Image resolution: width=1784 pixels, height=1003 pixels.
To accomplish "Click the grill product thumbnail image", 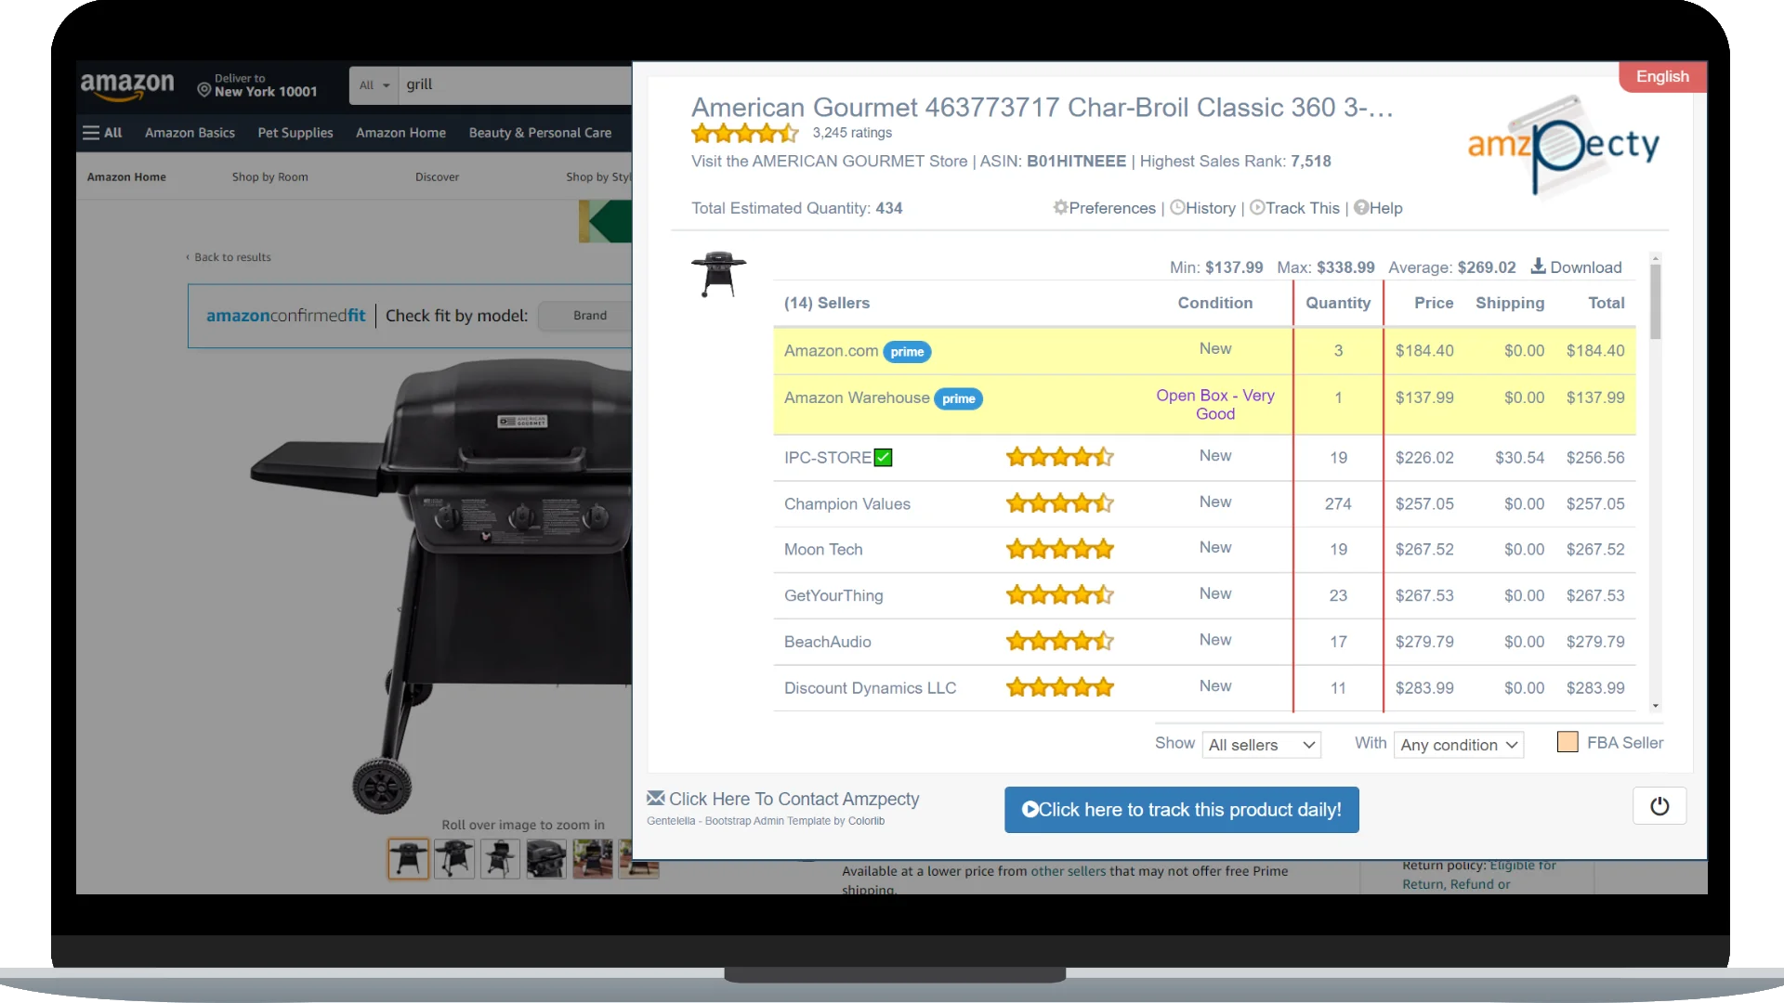I will 408,857.
